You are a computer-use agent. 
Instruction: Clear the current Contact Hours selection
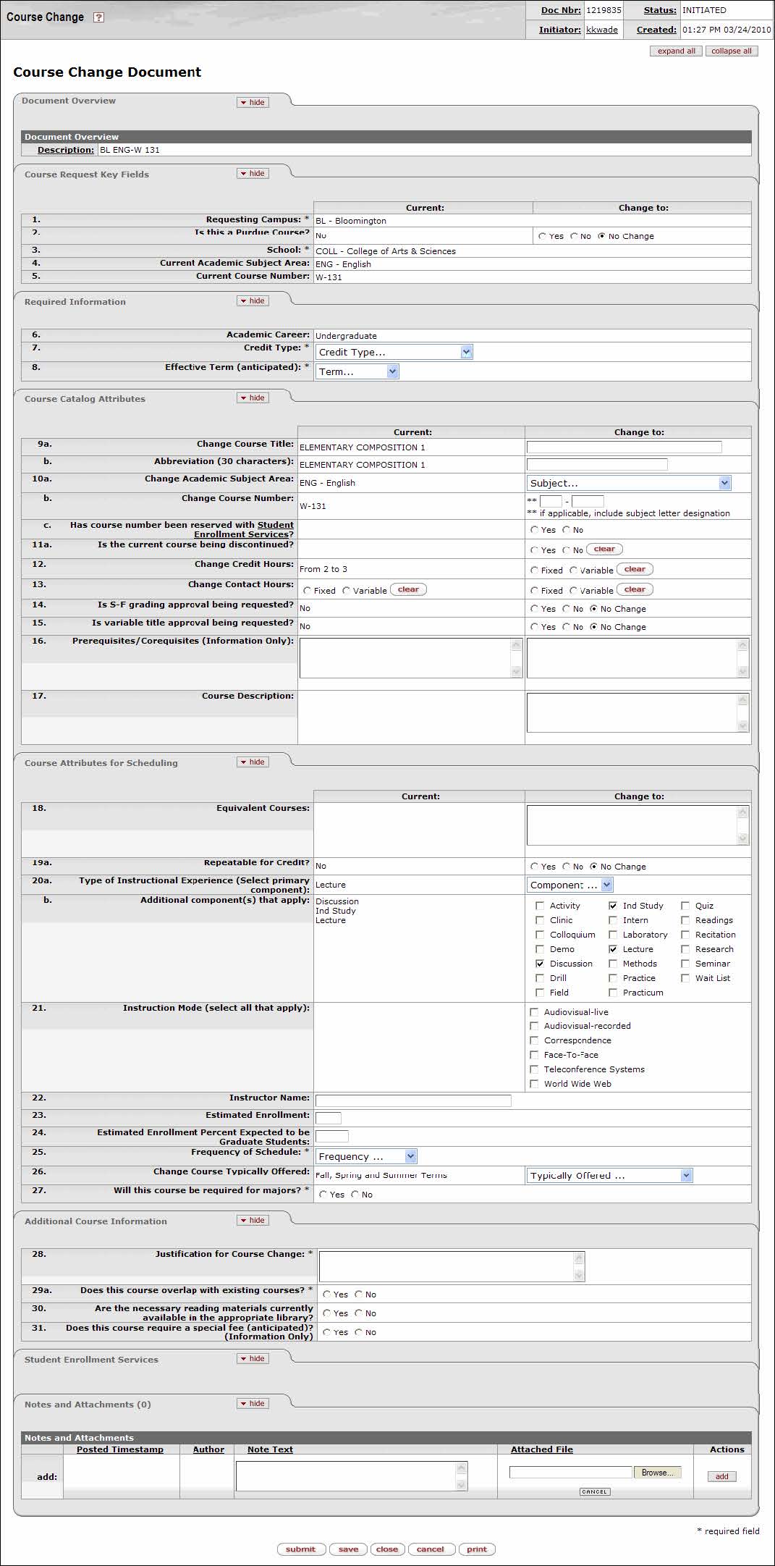point(408,590)
